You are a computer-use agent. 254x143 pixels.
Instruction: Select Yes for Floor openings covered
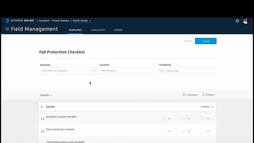[164, 131]
